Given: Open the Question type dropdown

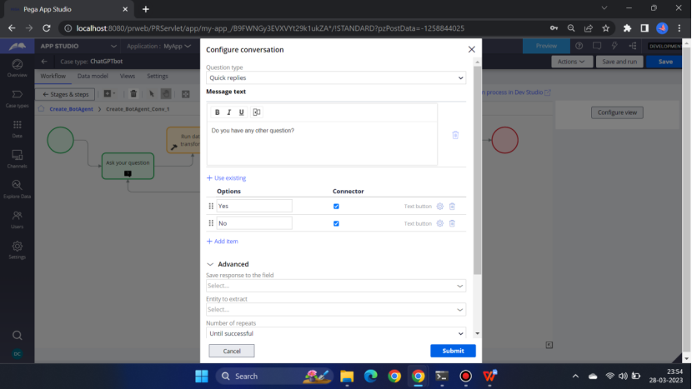Looking at the screenshot, I should (336, 77).
